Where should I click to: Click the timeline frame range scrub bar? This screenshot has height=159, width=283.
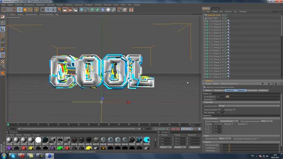tap(80, 129)
